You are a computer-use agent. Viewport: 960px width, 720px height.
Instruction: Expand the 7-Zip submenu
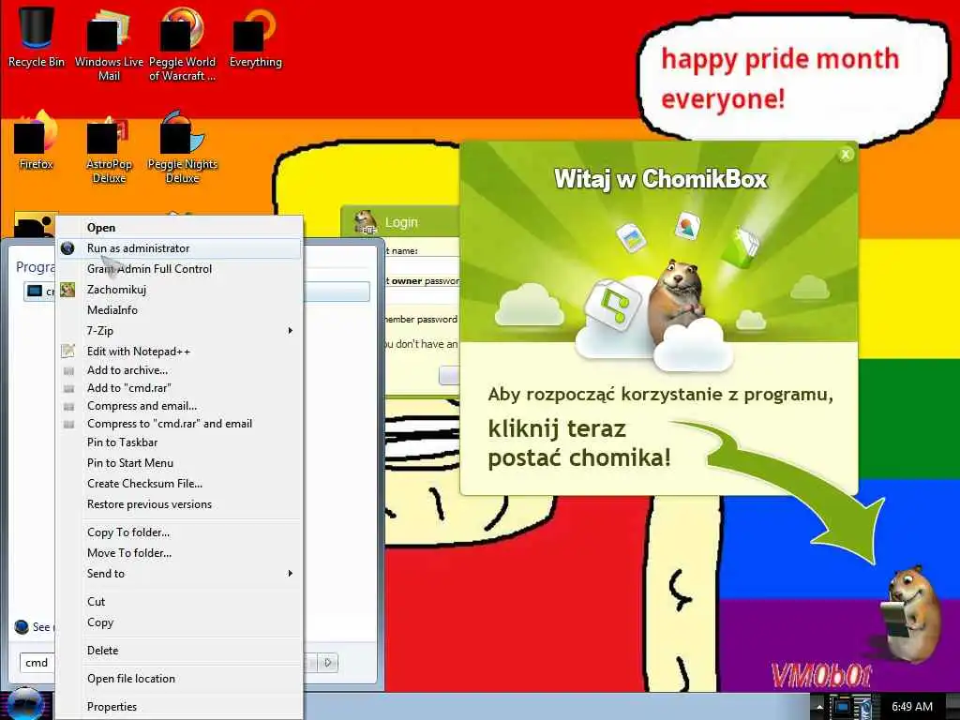[179, 331]
